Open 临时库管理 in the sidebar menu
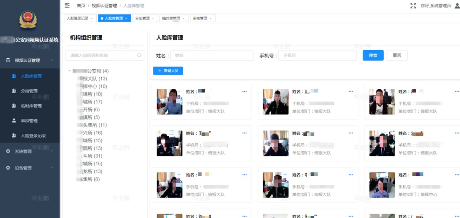 (x=31, y=106)
